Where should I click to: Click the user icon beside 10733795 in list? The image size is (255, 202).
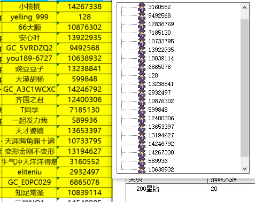142,41
